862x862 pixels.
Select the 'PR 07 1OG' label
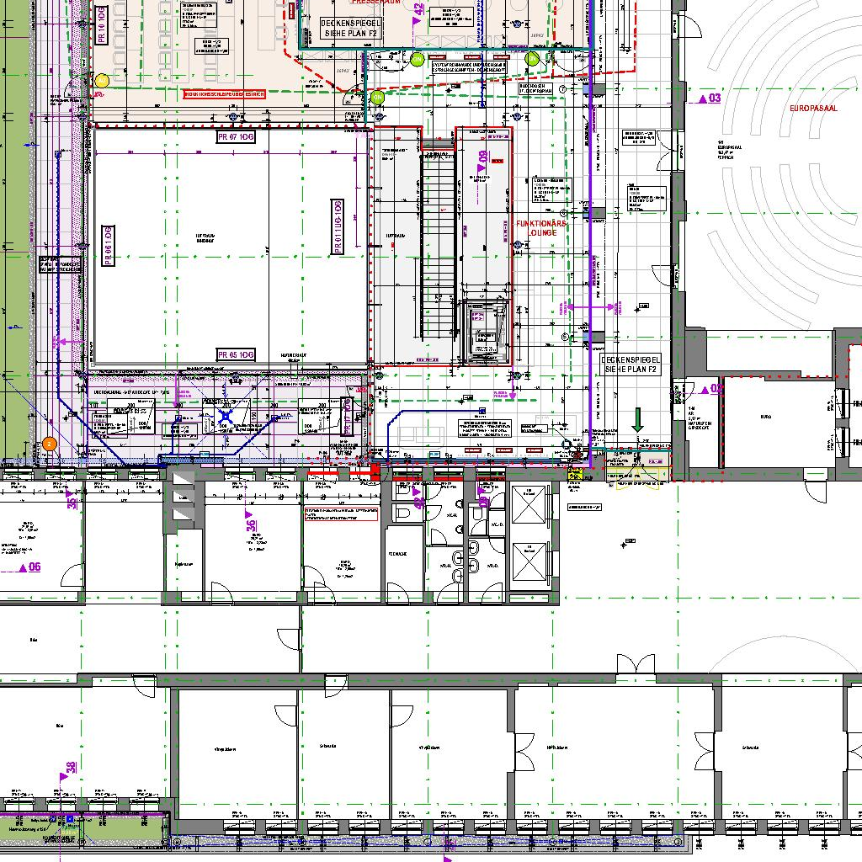pyautogui.click(x=236, y=137)
